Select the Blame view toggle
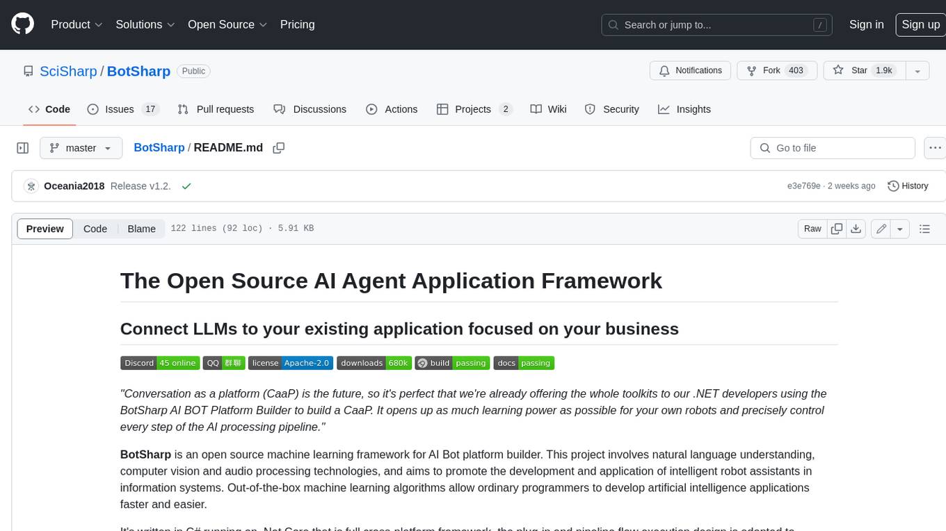Image resolution: width=946 pixels, height=531 pixels. (x=141, y=229)
